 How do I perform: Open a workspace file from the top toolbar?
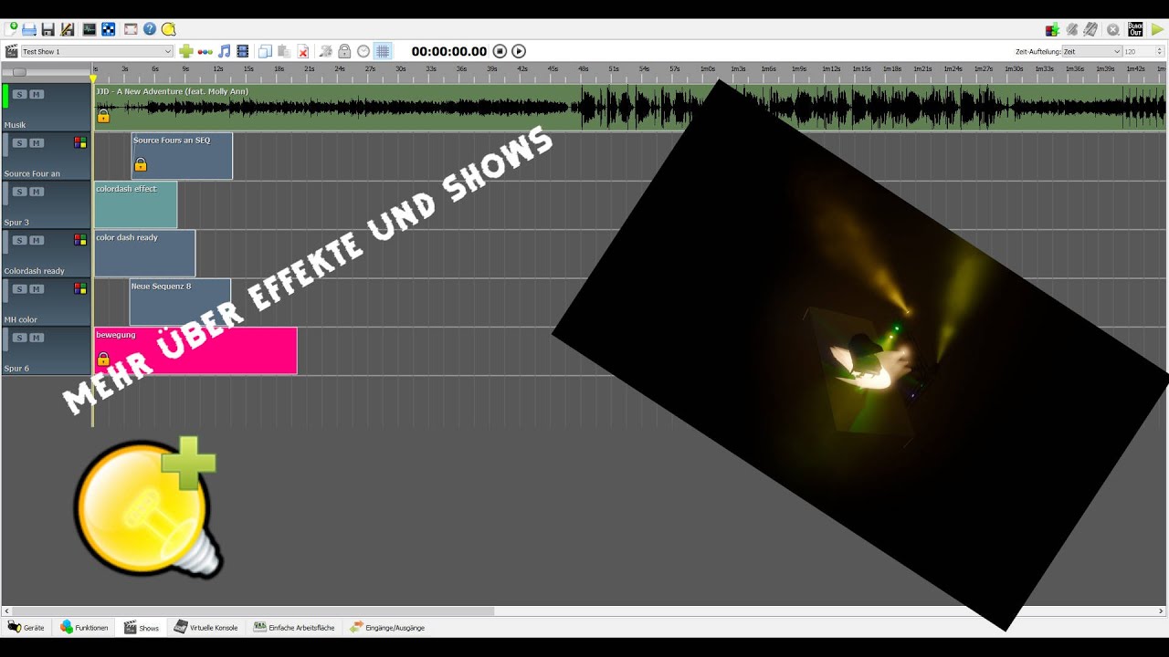[29, 29]
